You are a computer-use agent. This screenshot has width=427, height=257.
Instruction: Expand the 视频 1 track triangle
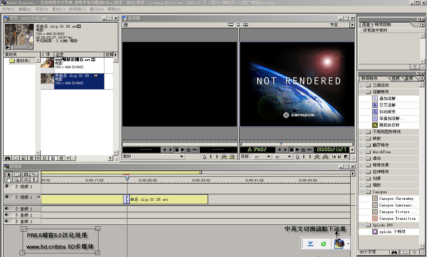[x=17, y=197]
